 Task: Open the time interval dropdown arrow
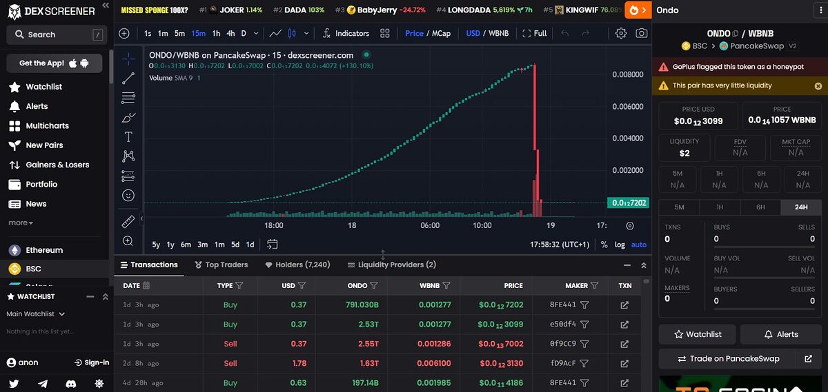[257, 33]
